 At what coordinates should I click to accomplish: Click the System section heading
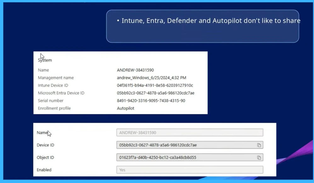tap(44, 60)
